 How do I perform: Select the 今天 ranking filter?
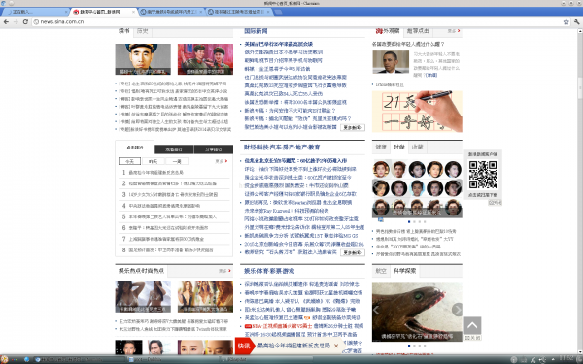pyautogui.click(x=129, y=161)
